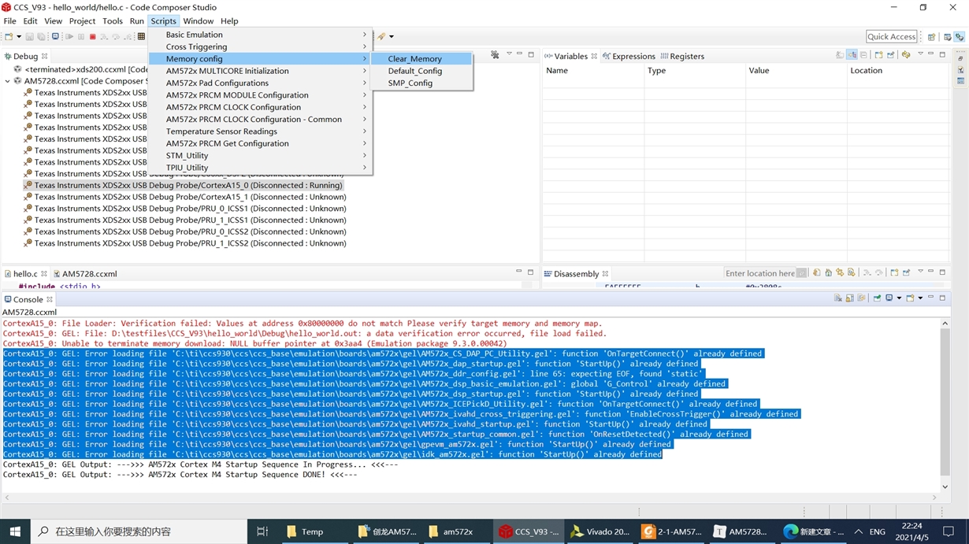This screenshot has width=969, height=544.
Task: Switch to the AM5728.ccxml editor tab
Action: coord(85,274)
